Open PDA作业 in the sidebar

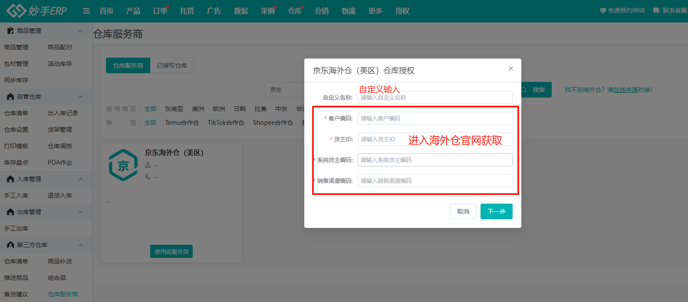point(60,162)
